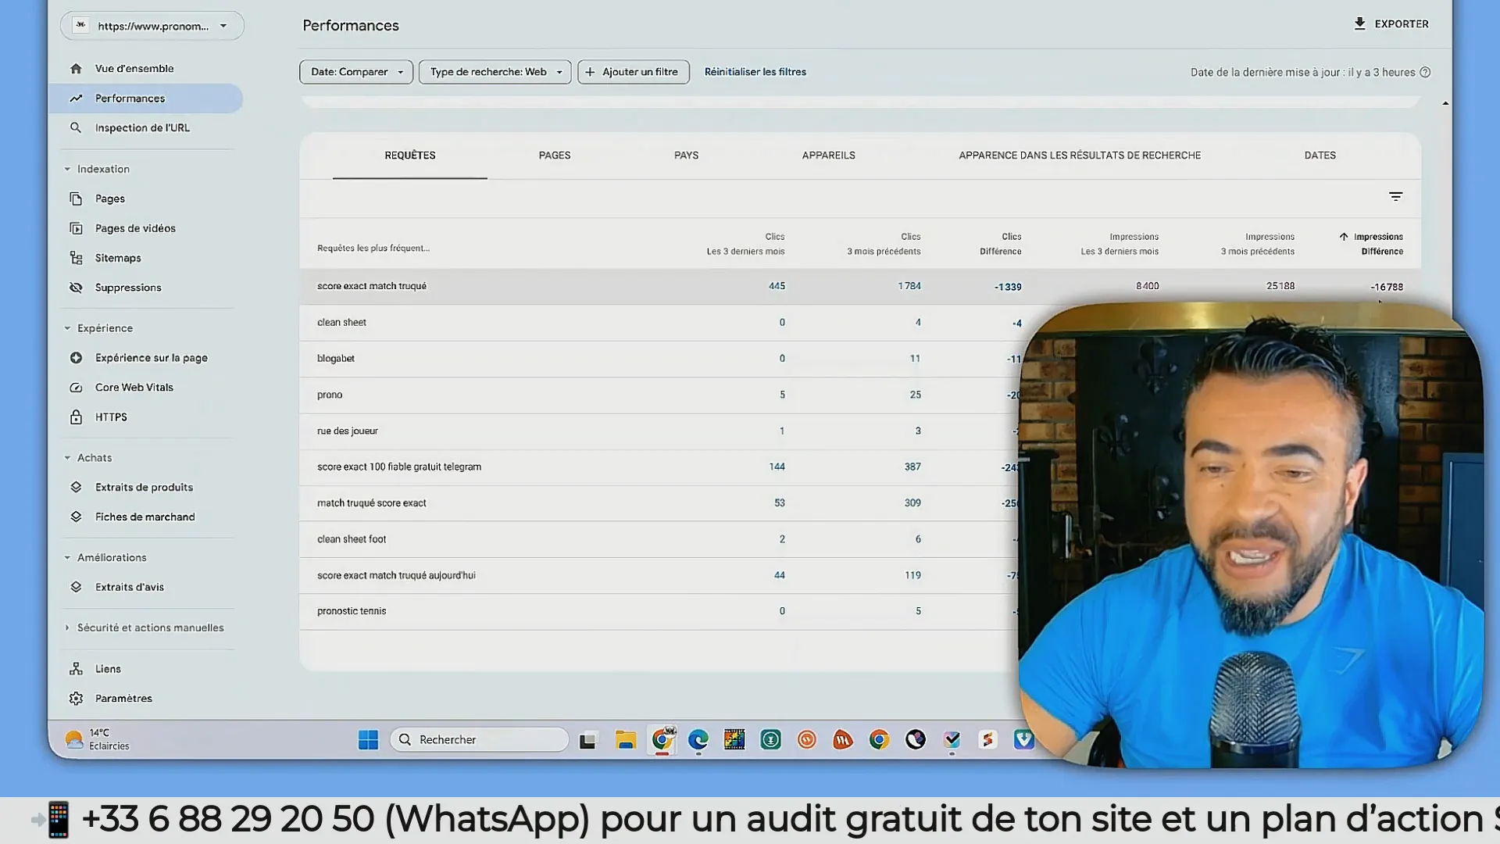This screenshot has height=844, width=1500.
Task: Open Apparence dans les résultats de recherche tab
Action: (x=1080, y=156)
